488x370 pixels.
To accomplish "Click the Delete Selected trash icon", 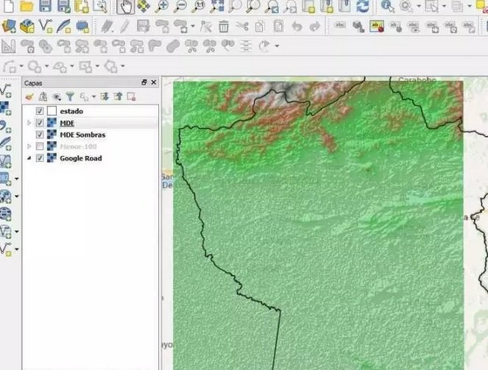I will click(x=224, y=26).
